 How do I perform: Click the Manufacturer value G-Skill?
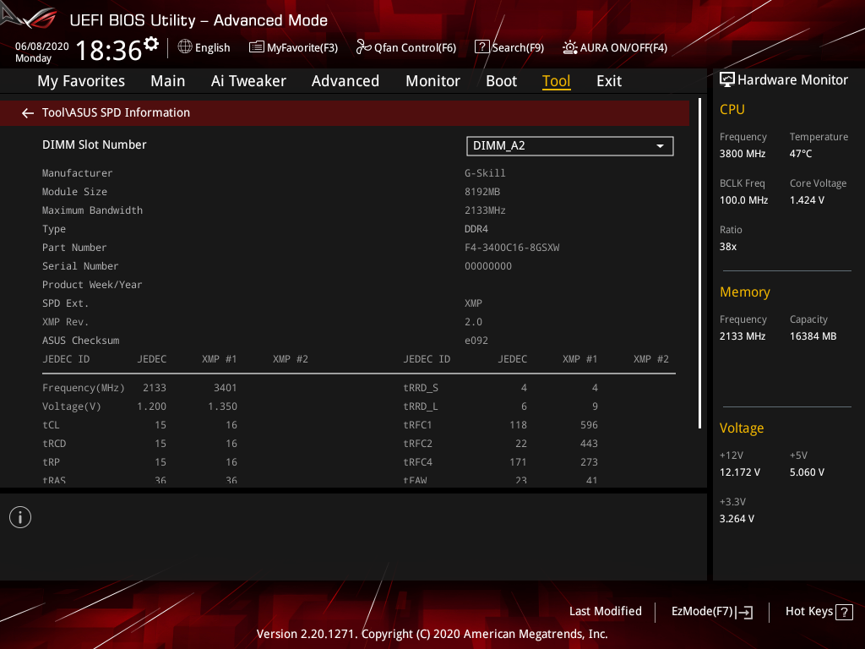click(485, 173)
